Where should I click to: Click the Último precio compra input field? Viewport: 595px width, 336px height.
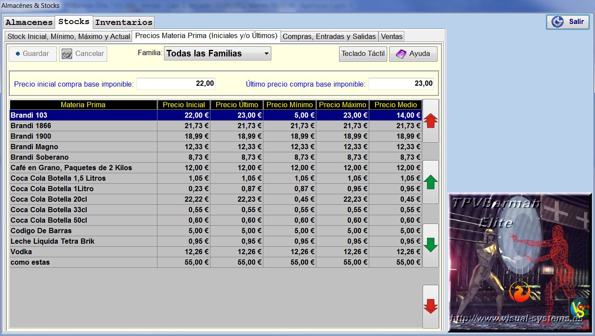click(401, 84)
